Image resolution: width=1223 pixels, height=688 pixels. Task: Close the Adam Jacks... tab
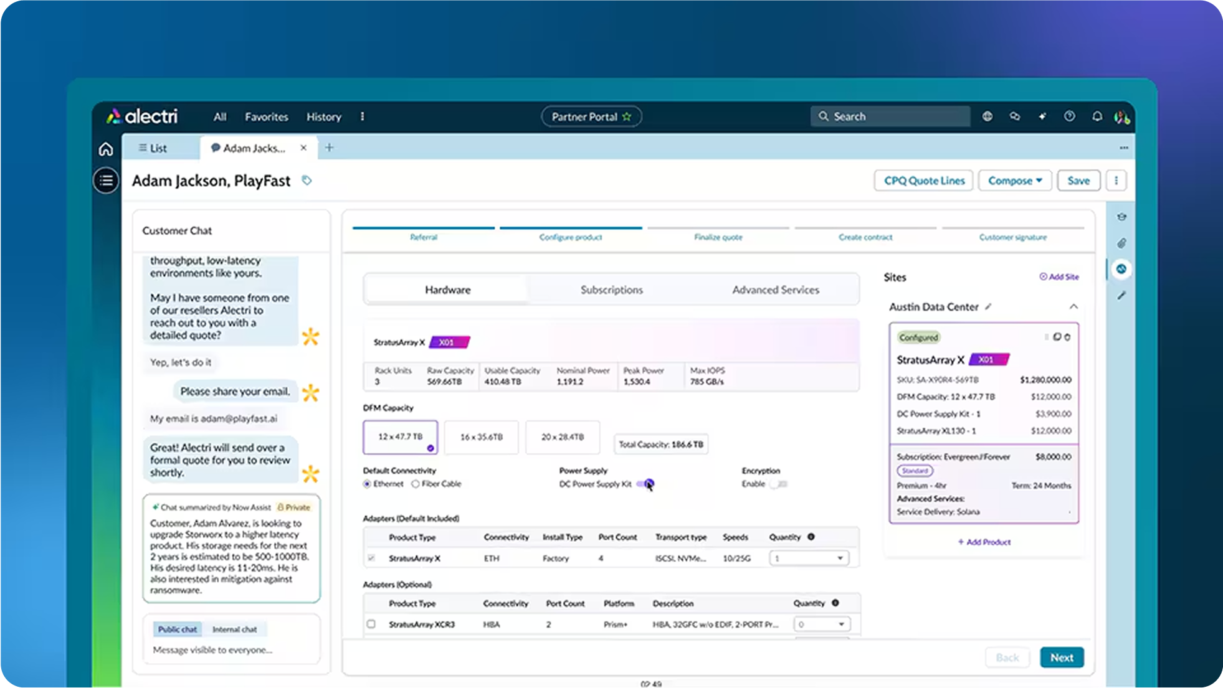[x=303, y=148]
